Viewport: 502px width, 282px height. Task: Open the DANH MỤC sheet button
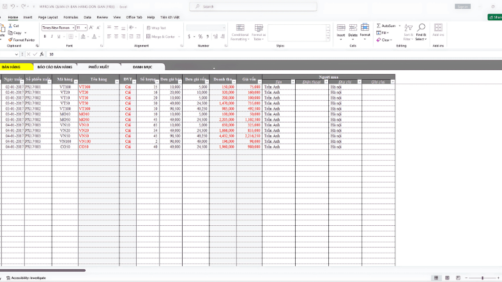[142, 67]
